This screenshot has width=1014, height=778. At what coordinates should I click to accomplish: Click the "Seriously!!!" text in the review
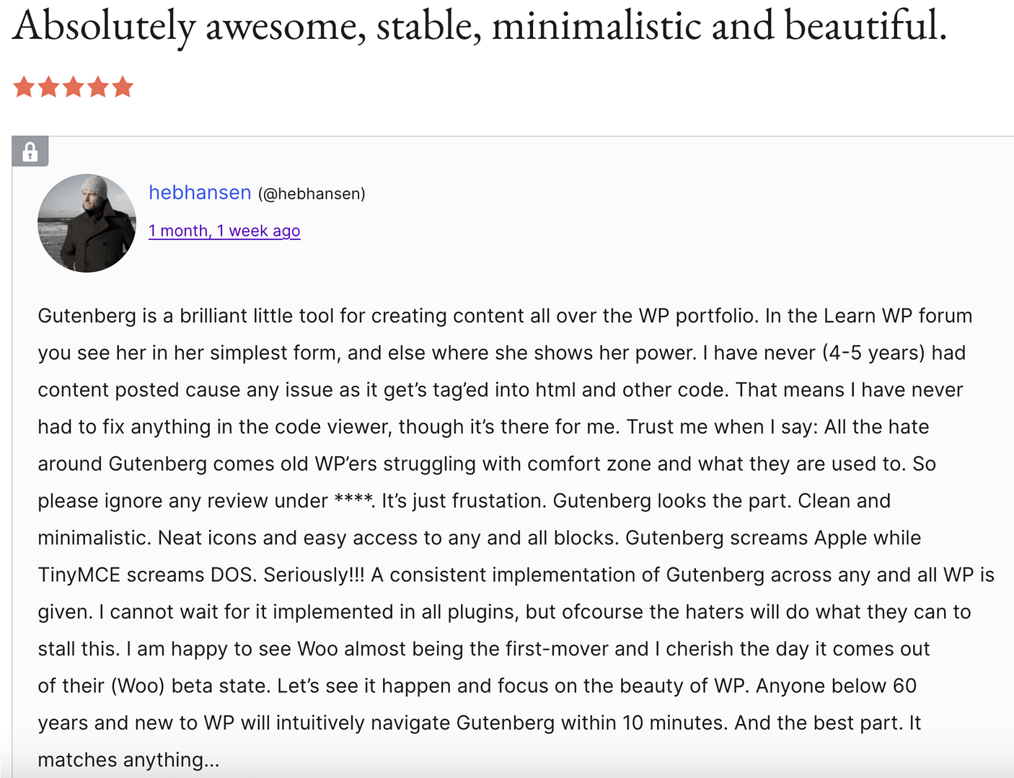pyautogui.click(x=314, y=575)
